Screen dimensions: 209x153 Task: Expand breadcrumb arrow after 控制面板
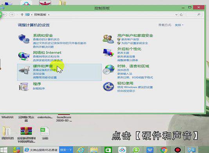coord(49,14)
